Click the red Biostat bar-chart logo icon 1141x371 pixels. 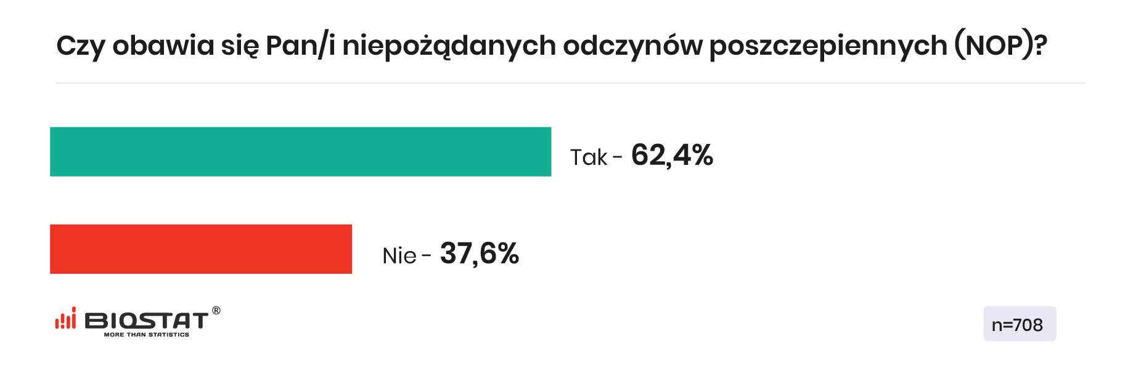click(66, 318)
